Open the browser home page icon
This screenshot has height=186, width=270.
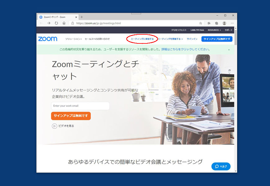point(64,23)
